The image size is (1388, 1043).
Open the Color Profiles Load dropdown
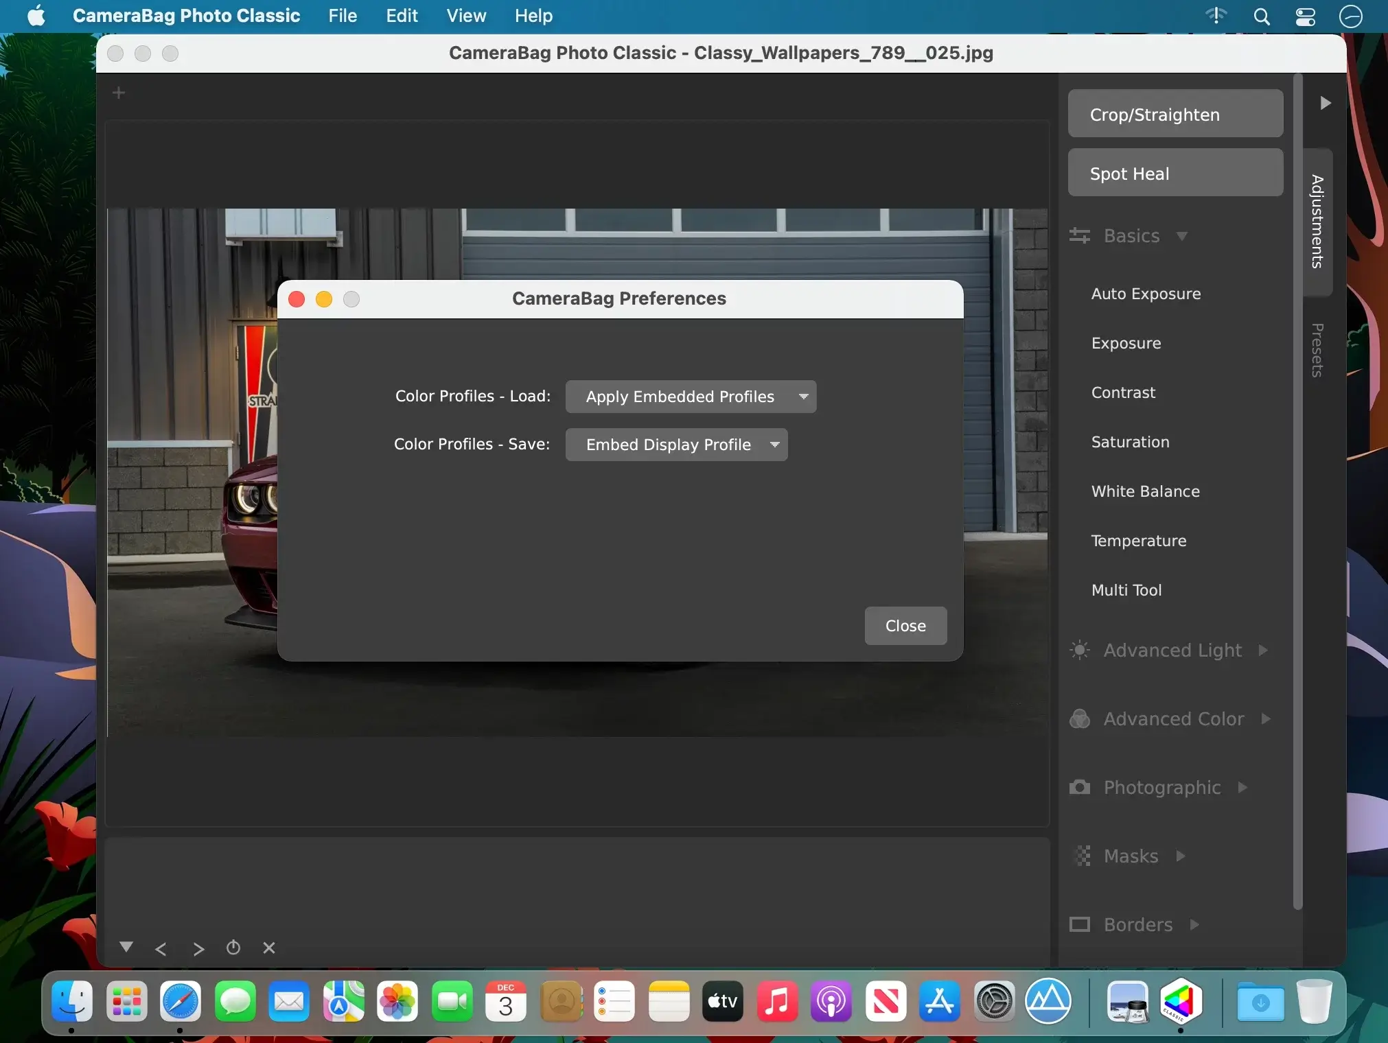tap(691, 397)
